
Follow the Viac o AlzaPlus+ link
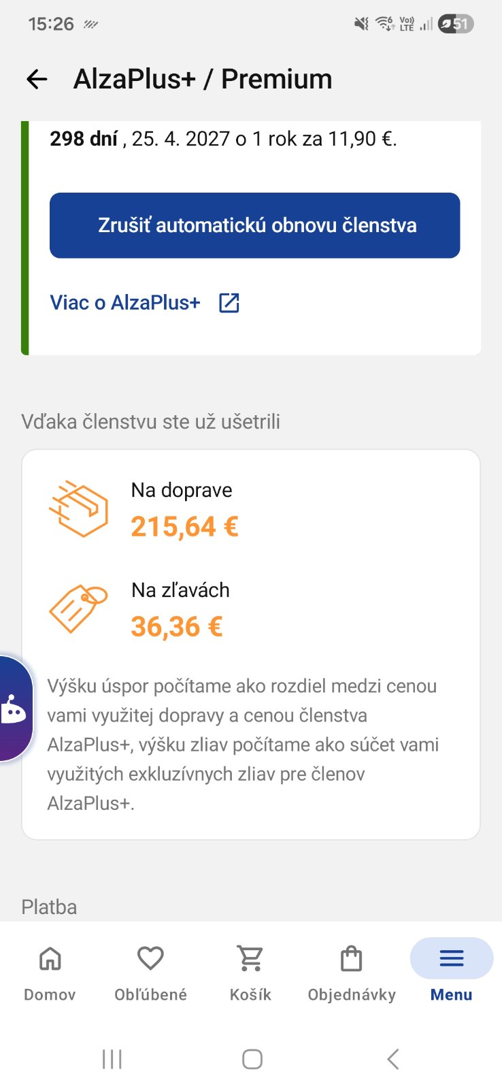pos(125,303)
